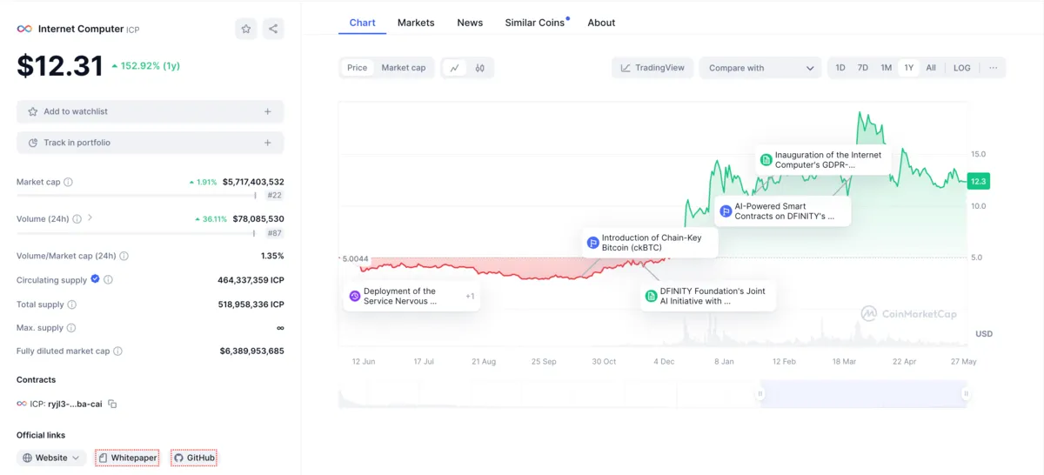
Task: Open Inauguration of the Internet Computer's GDPR event card
Action: [x=822, y=159]
